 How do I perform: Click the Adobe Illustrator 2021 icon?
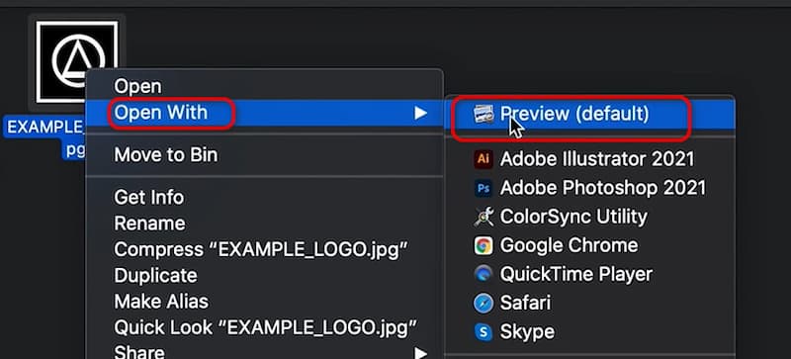coord(483,159)
